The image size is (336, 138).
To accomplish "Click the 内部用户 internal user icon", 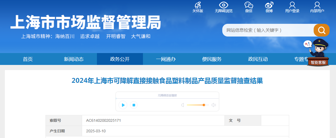I will 317,5.
